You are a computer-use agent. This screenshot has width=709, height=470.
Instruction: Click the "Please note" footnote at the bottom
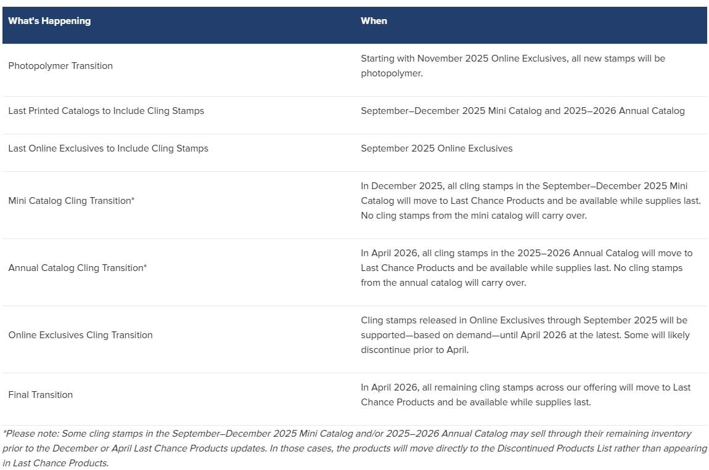354,448
